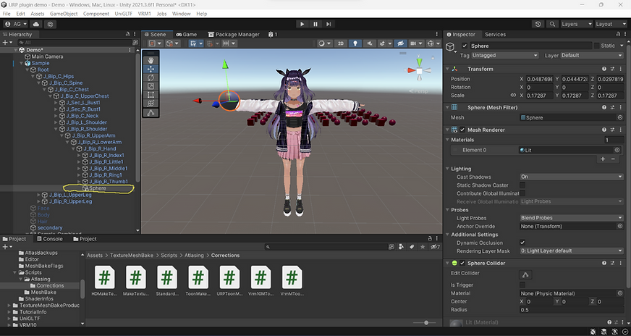631x336 pixels.
Task: Click the Gizmos sphere icon in Scene toolbar
Action: (430, 43)
